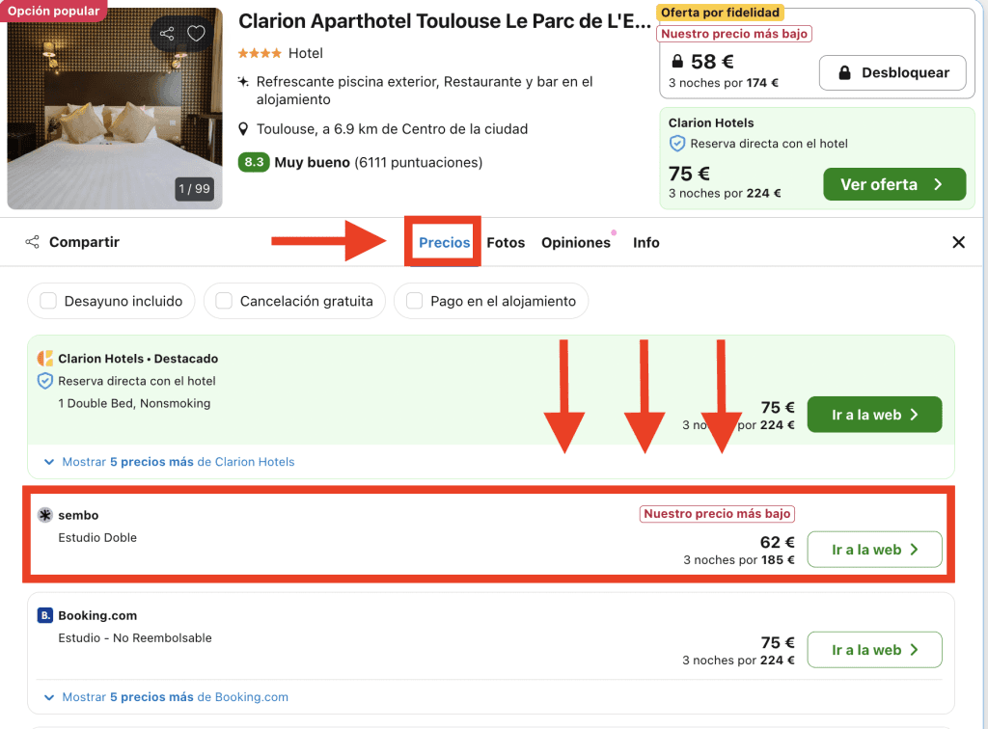Click the green Ver oferta button
The width and height of the screenshot is (988, 729).
click(893, 184)
